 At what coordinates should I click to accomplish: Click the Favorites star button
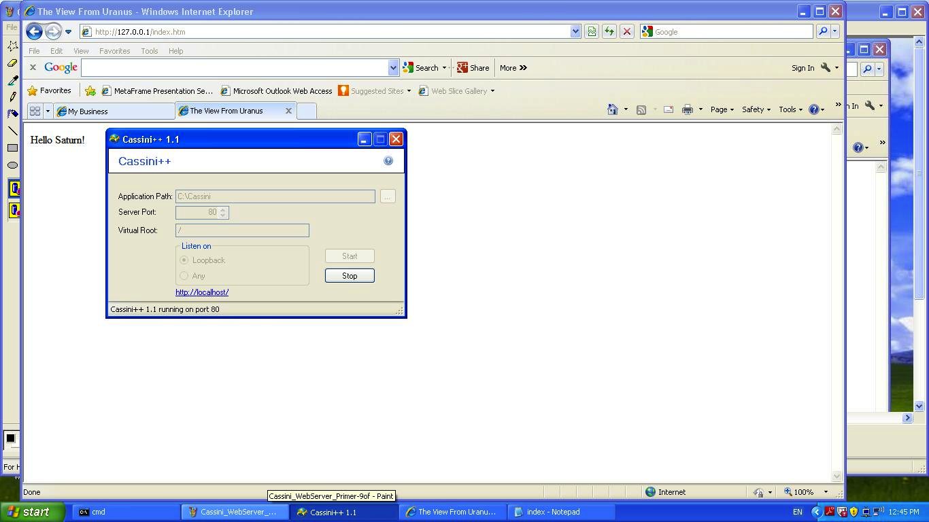click(49, 90)
